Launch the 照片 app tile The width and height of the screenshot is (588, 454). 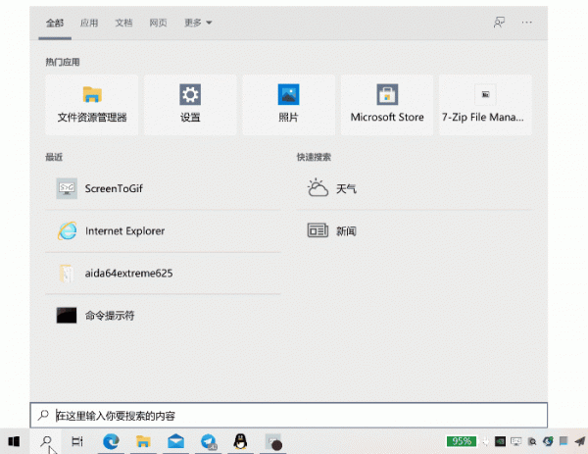pyautogui.click(x=288, y=105)
